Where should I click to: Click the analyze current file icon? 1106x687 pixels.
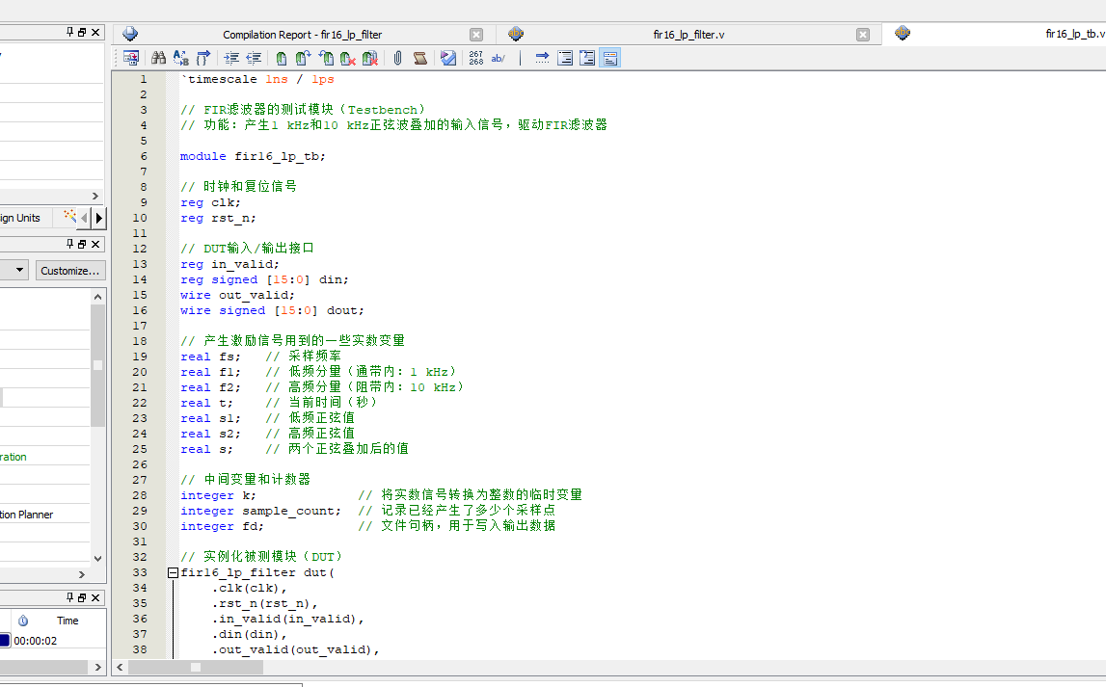[x=448, y=58]
